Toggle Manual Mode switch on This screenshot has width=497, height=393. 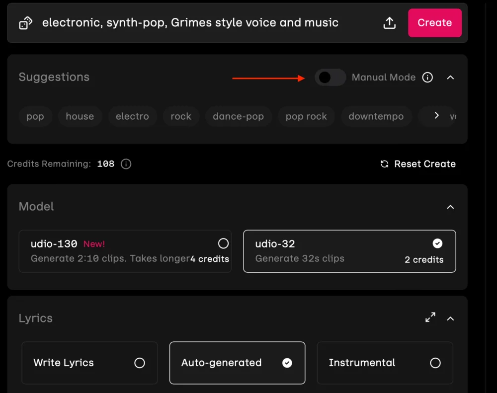click(330, 78)
